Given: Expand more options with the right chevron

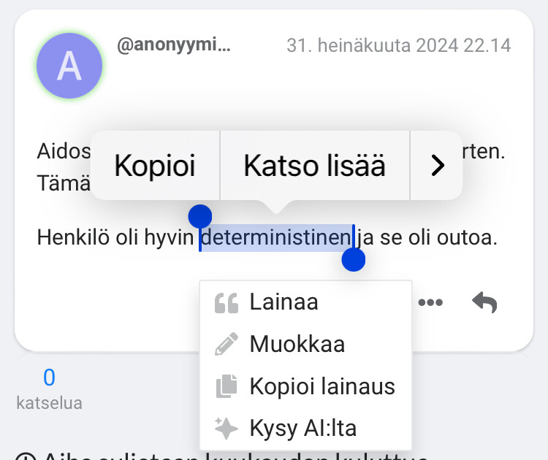Looking at the screenshot, I should [437, 166].
